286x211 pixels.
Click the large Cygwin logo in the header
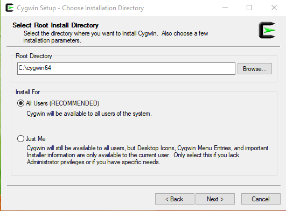point(267,30)
